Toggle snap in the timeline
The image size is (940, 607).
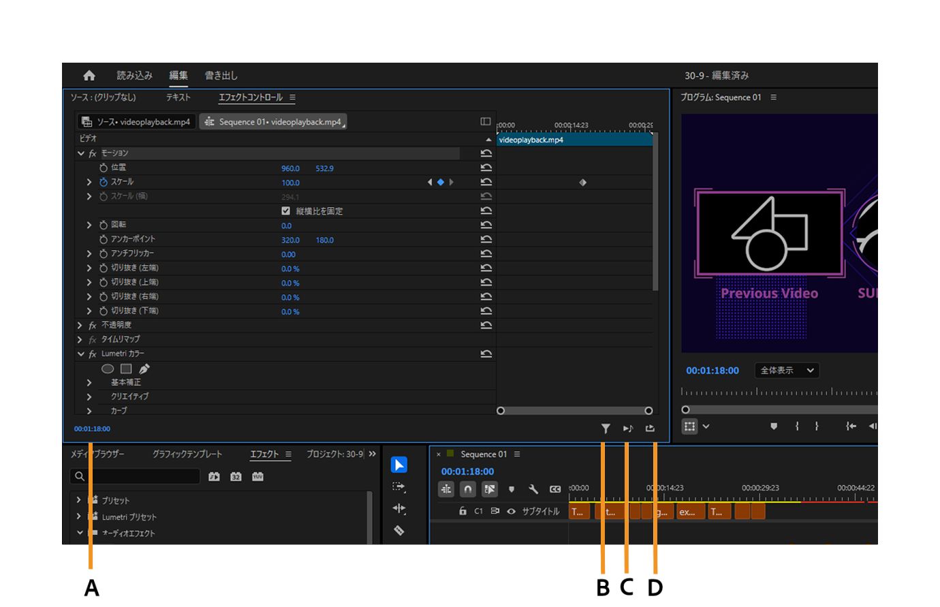[467, 489]
